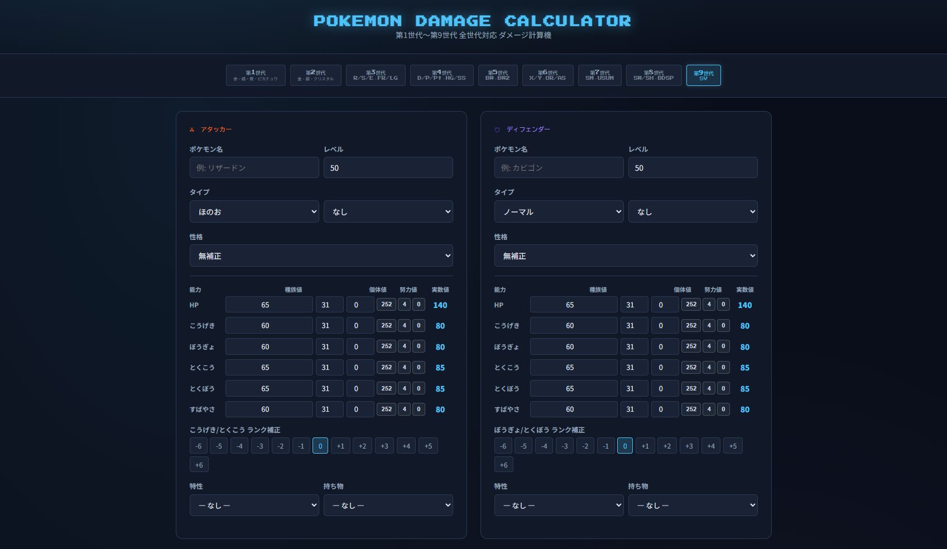Expand the defender's ノーマル type dropdown
Screen dimensions: 947x549
pyautogui.click(x=559, y=212)
